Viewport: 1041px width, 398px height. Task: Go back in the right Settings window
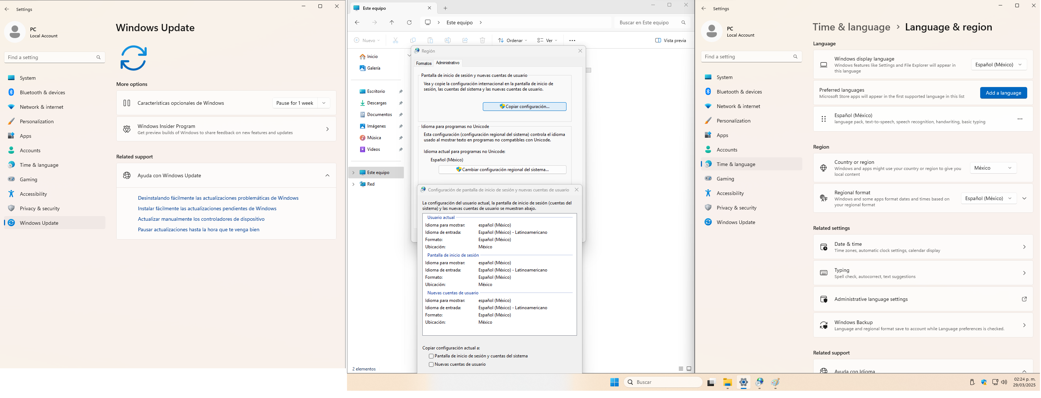click(x=703, y=8)
